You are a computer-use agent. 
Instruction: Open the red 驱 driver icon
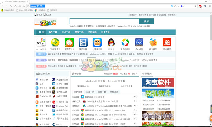(x=167, y=42)
